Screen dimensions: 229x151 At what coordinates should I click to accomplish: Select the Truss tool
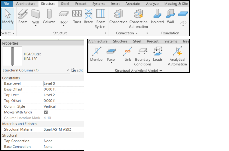77,16
